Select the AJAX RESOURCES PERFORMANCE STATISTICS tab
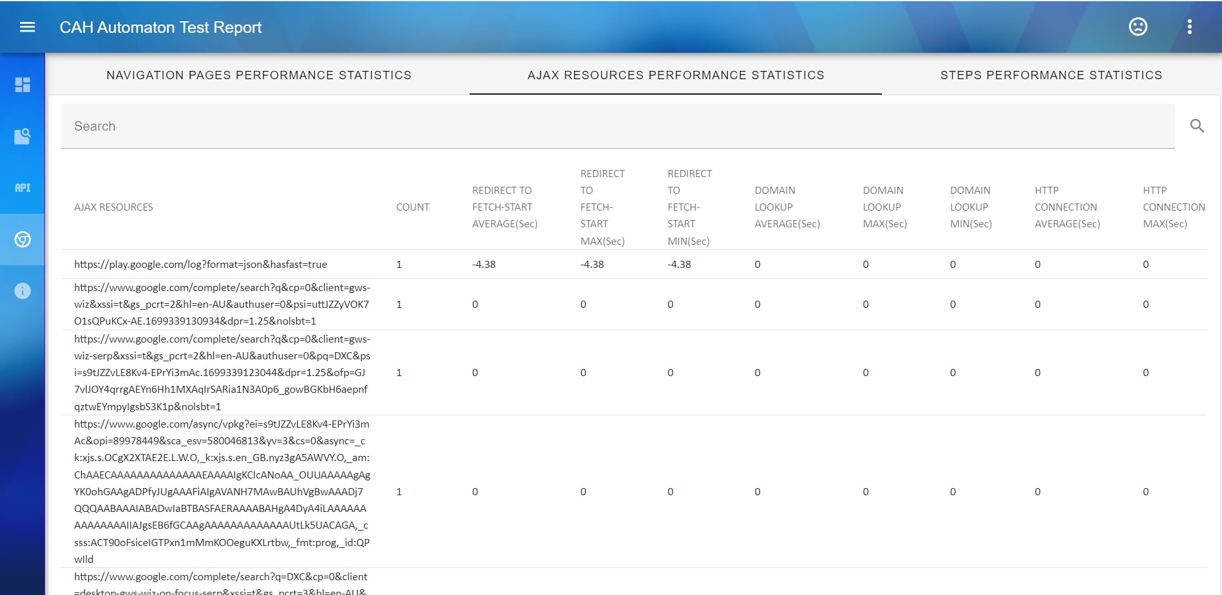Image resolution: width=1222 pixels, height=595 pixels. coord(676,75)
